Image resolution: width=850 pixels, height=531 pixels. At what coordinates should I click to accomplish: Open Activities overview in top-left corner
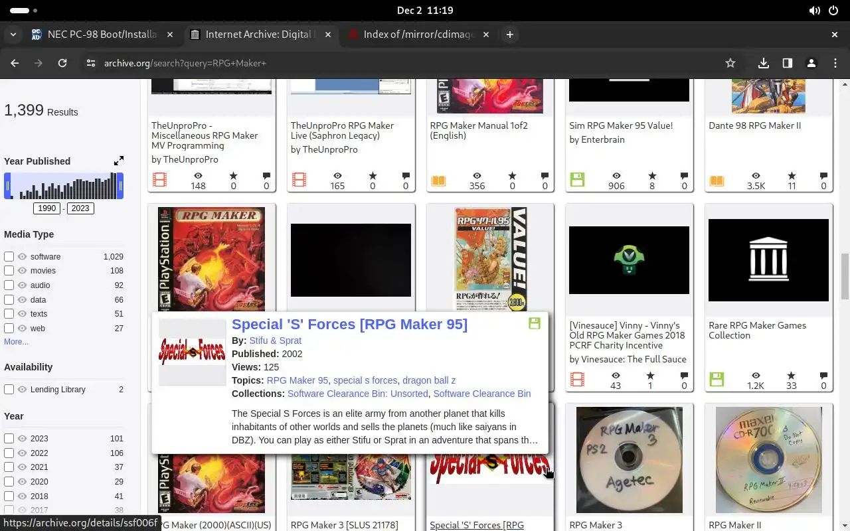point(23,11)
